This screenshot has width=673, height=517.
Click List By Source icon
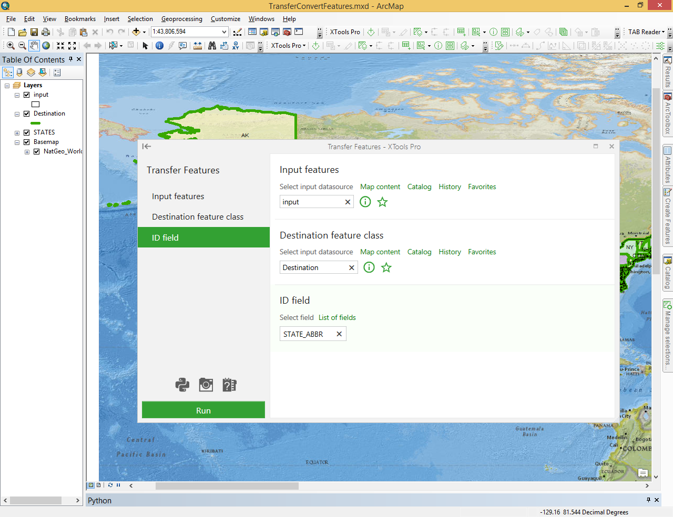[19, 73]
